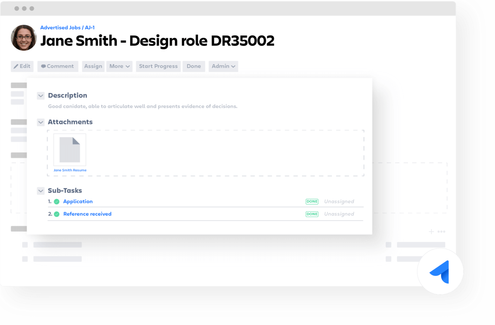Open the ellipsis options icon

click(441, 232)
